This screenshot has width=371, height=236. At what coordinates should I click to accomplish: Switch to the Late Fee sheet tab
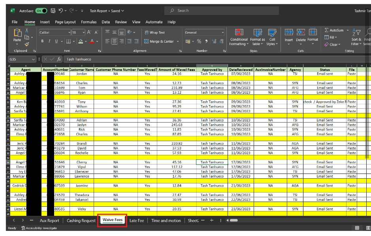pyautogui.click(x=137, y=221)
